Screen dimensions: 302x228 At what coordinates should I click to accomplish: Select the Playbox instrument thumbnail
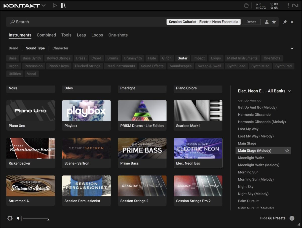pos(86,111)
